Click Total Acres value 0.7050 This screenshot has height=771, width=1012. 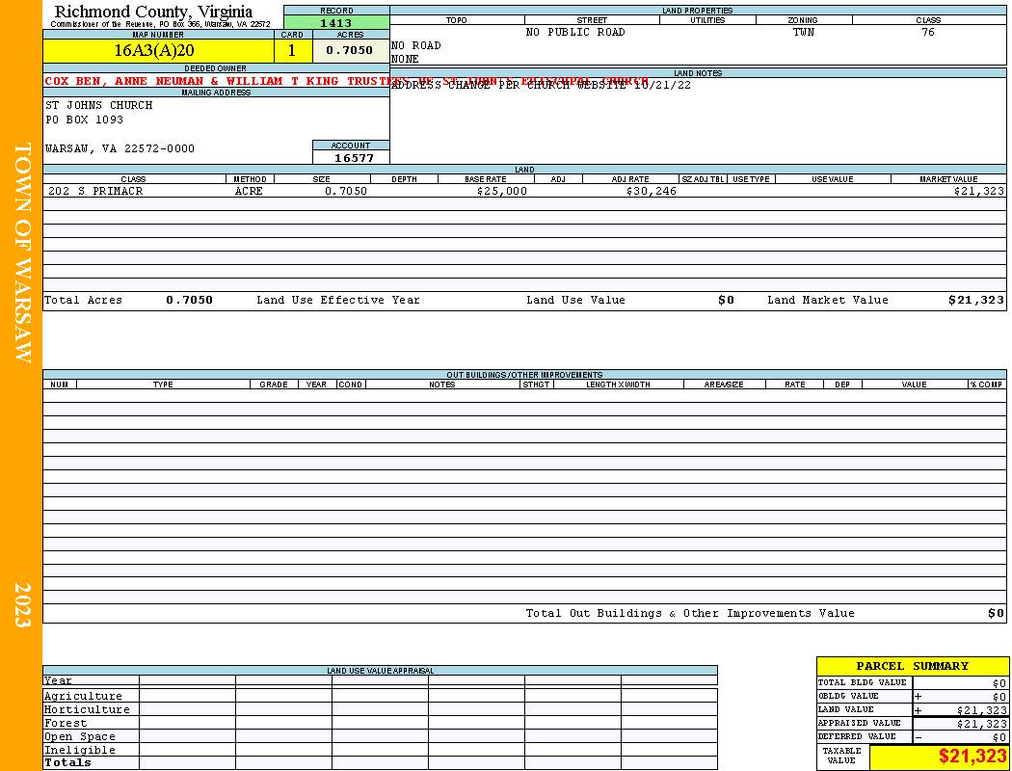(189, 300)
